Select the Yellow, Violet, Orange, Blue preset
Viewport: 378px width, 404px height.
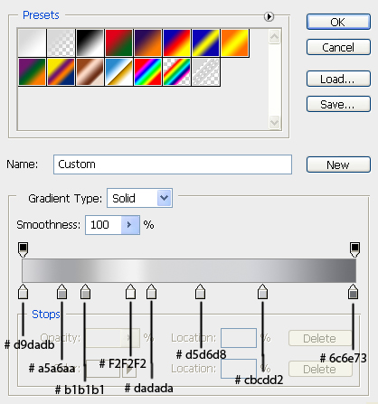[61, 72]
